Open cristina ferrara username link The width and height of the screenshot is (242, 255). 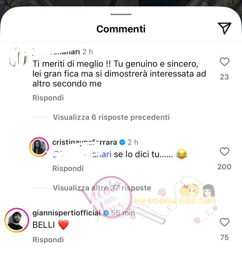pyautogui.click(x=84, y=142)
